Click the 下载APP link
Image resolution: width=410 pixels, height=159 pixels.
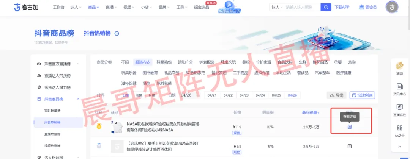342,7
